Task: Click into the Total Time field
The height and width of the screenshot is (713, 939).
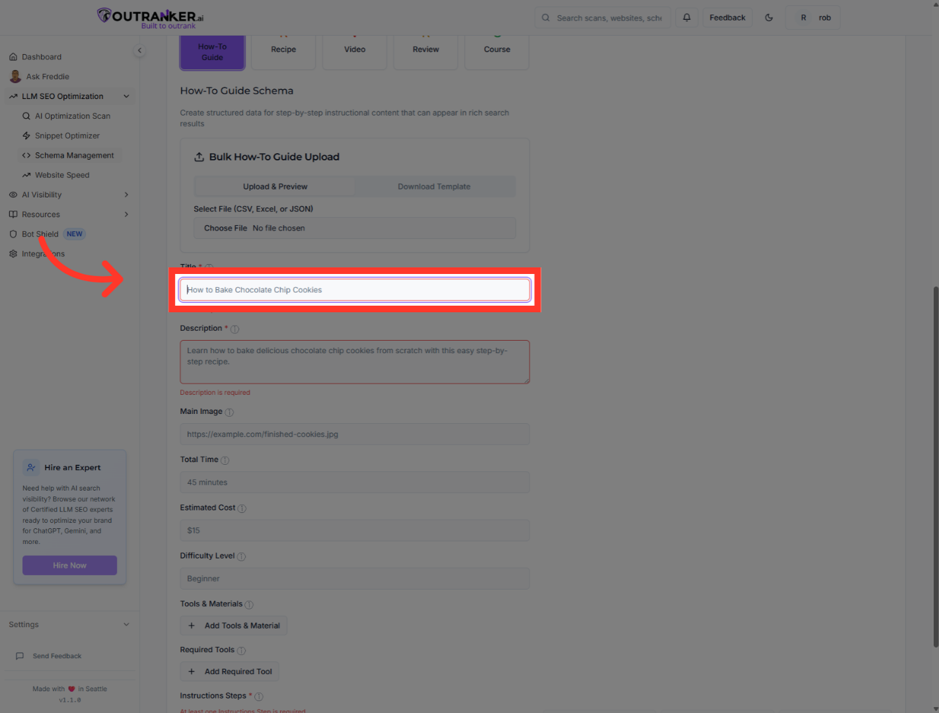Action: coord(355,483)
